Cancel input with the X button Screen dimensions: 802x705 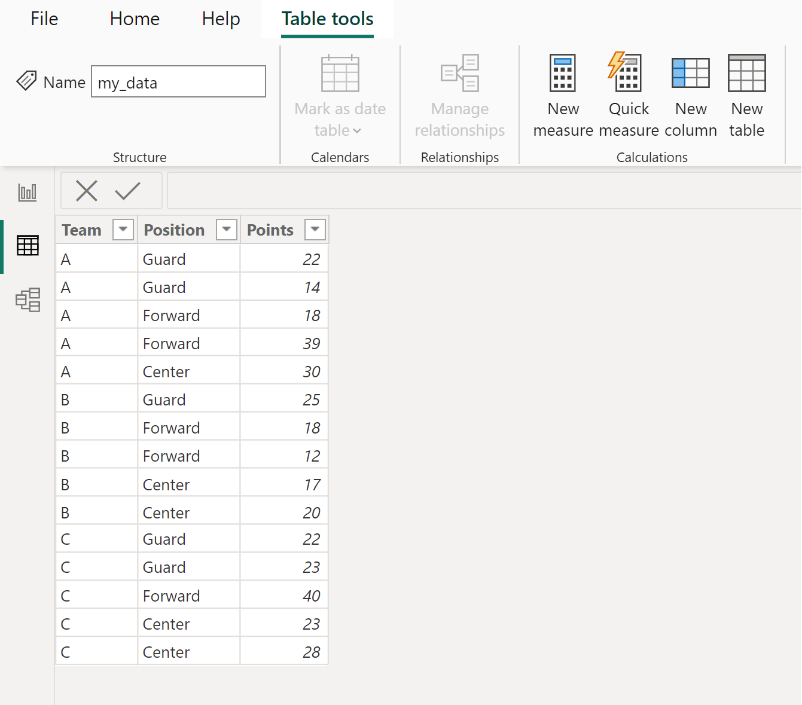86,191
